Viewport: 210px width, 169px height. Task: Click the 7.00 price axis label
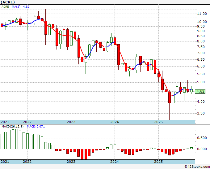[x=201, y=53]
